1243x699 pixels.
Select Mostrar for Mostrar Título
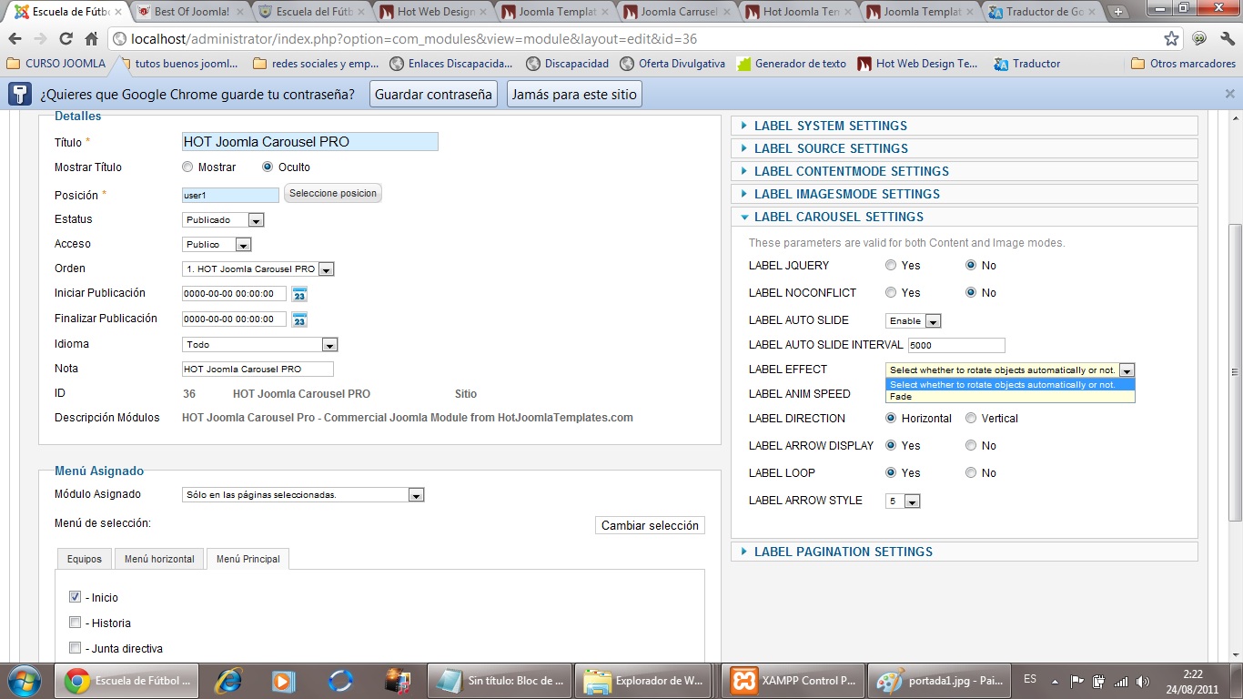coord(187,167)
